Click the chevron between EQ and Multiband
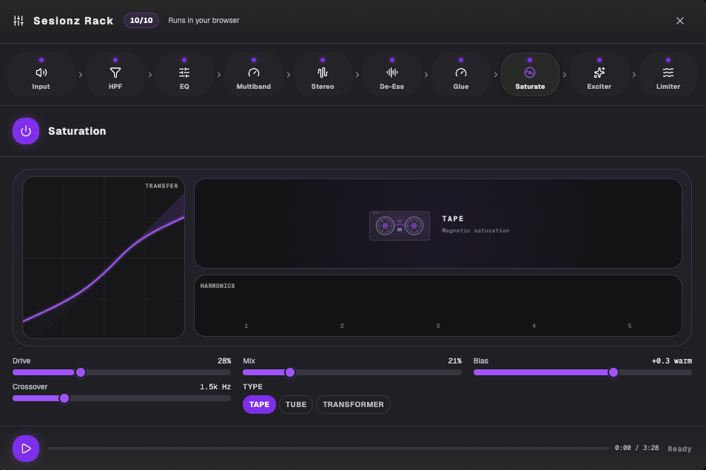 click(x=219, y=75)
